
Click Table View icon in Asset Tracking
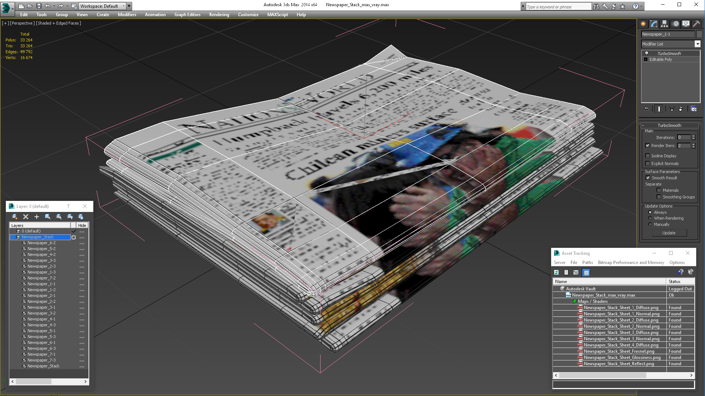(x=586, y=272)
